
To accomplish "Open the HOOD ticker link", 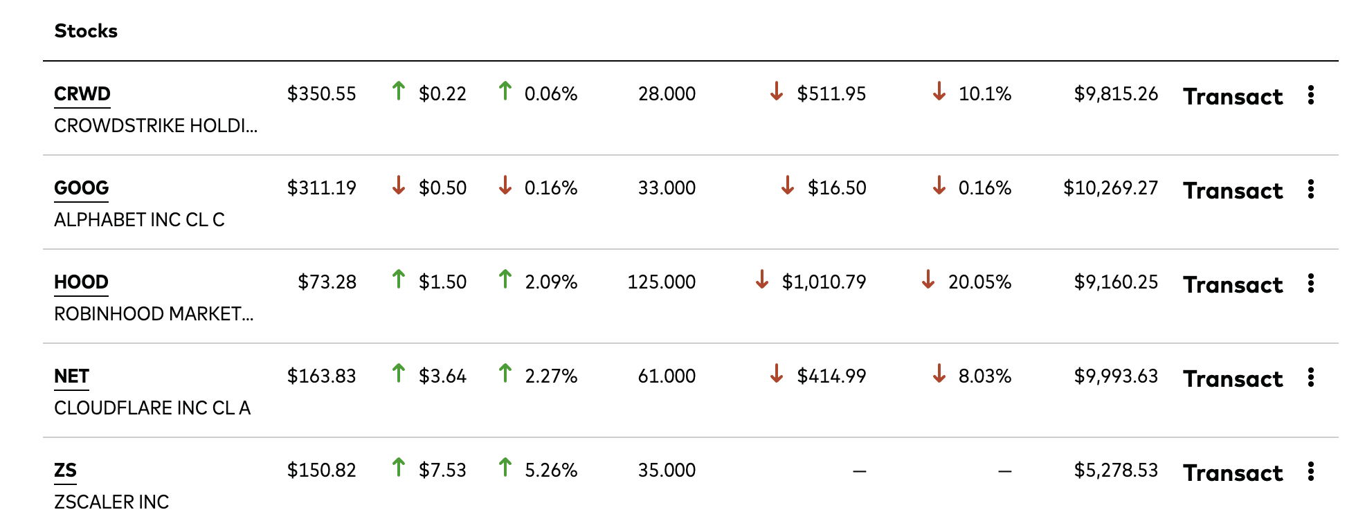I will 81,282.
